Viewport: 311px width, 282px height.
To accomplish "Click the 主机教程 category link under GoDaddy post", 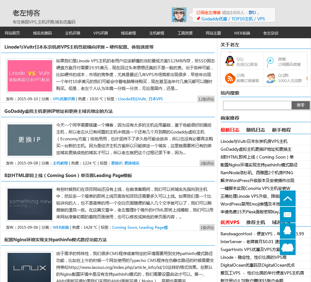I will (x=60, y=163).
